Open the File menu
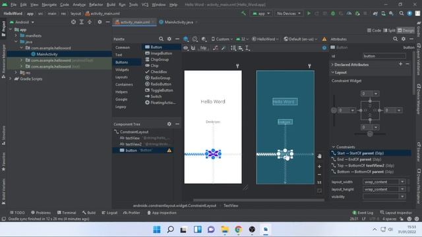Viewport: 422px width, 237px height. click(x=13, y=5)
